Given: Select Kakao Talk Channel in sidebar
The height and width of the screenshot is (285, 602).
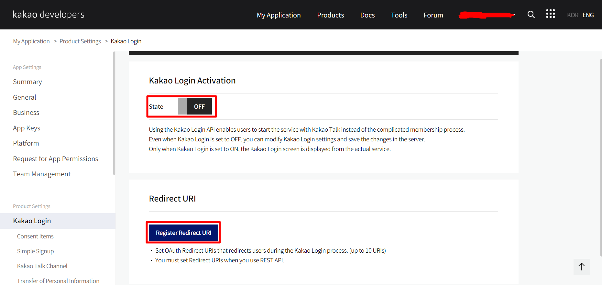Looking at the screenshot, I should click(42, 266).
